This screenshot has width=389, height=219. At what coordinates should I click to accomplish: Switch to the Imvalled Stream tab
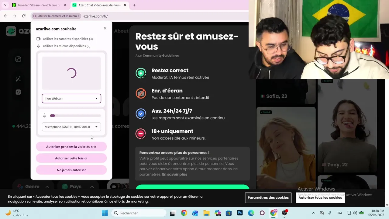[x=39, y=5]
